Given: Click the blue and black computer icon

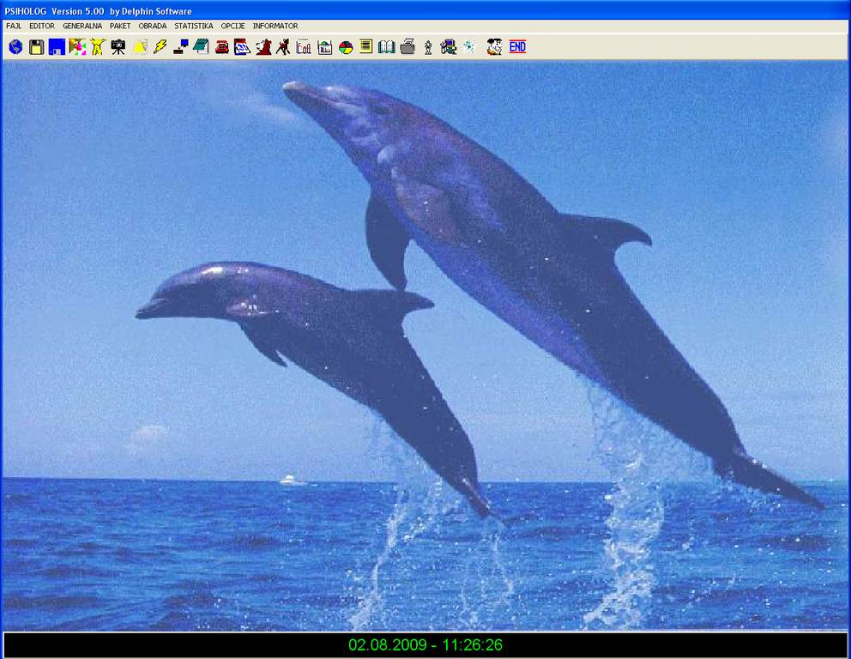Looking at the screenshot, I should [x=181, y=47].
